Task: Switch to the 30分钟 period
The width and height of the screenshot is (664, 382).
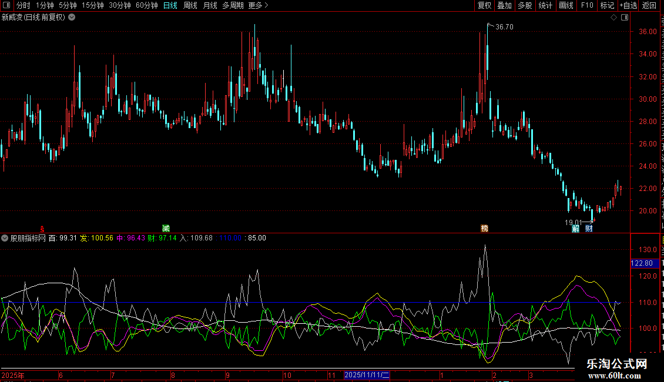Action: click(120, 5)
